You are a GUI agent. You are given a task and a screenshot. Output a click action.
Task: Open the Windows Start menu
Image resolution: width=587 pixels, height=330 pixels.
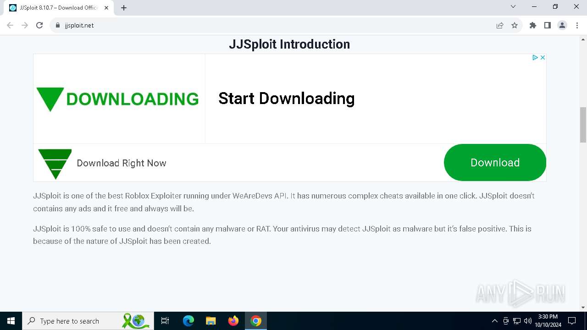coord(11,321)
